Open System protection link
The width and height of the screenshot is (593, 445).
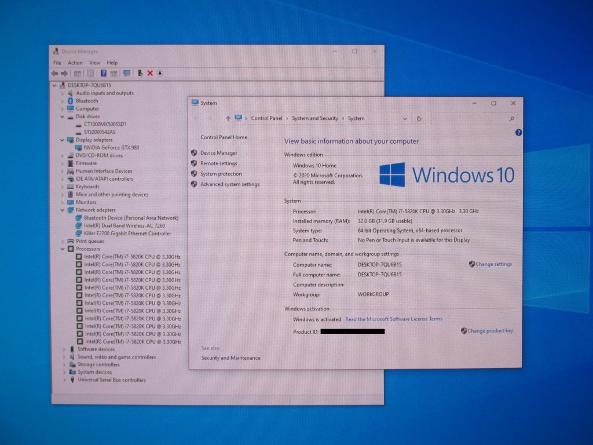click(221, 174)
